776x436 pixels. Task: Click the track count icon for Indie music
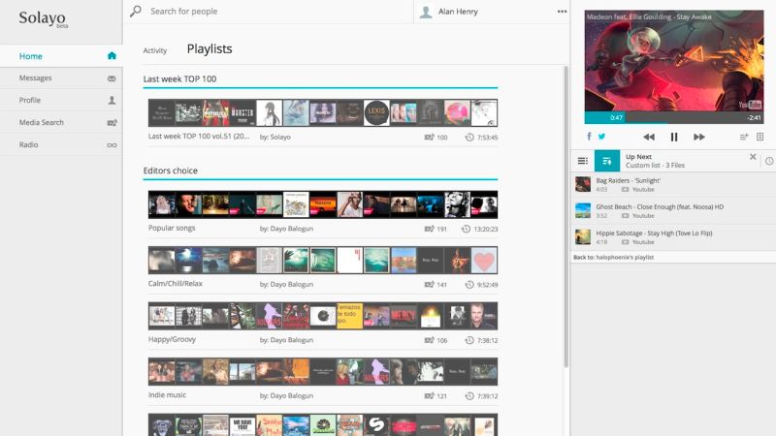[x=429, y=396]
